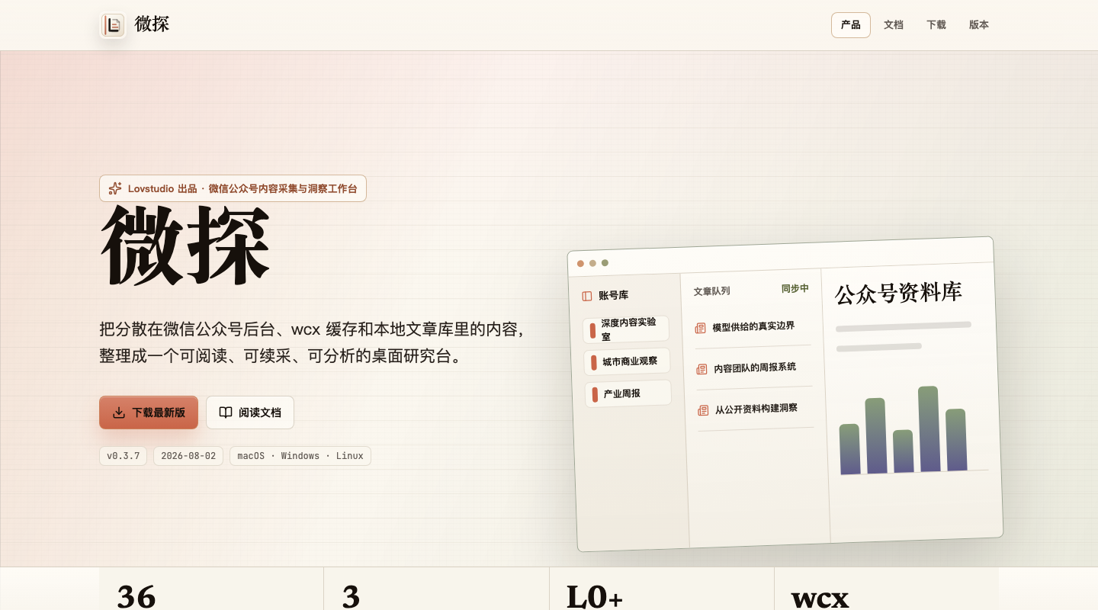This screenshot has height=610, width=1098.
Task: Click the Lovstudio 出品 badge text
Action: [242, 188]
